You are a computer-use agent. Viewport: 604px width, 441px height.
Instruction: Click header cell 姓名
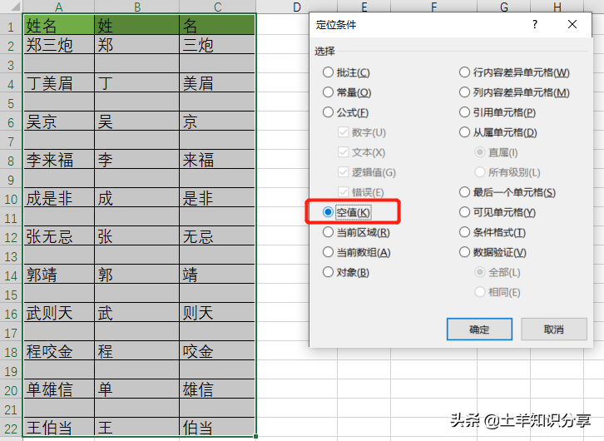point(59,25)
